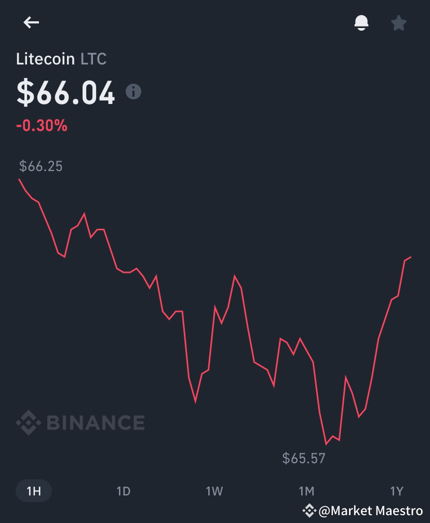Viewport: 430px width, 523px height.
Task: Click the diamond logo beside BINANCE text
Action: pyautogui.click(x=29, y=423)
